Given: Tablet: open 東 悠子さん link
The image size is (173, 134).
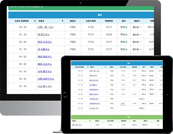Looking at the screenshot, I should tap(93, 76).
